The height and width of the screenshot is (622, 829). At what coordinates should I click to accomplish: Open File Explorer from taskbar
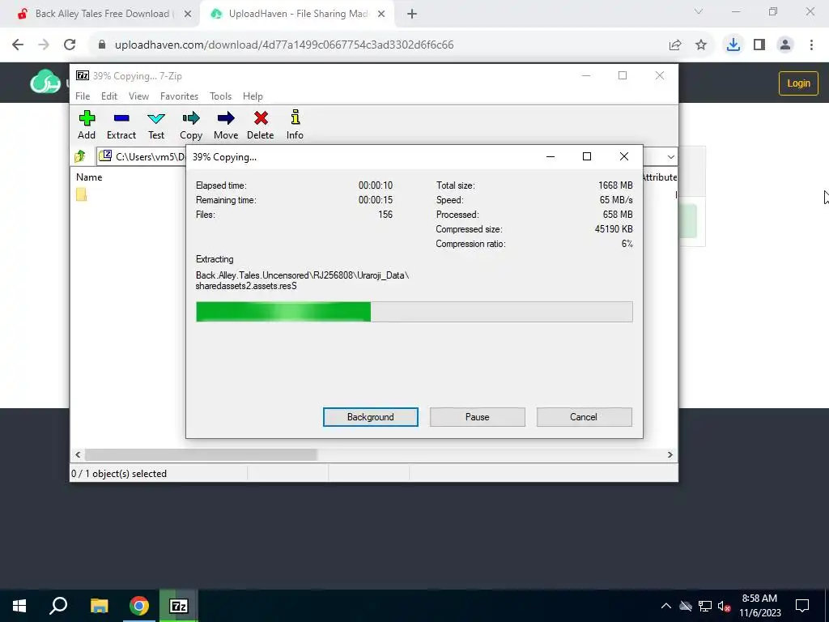click(x=99, y=606)
